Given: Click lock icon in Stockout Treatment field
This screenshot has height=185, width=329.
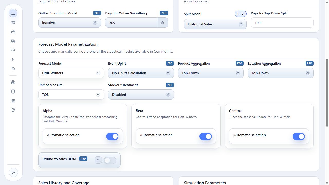Looking at the screenshot, I should point(168,95).
